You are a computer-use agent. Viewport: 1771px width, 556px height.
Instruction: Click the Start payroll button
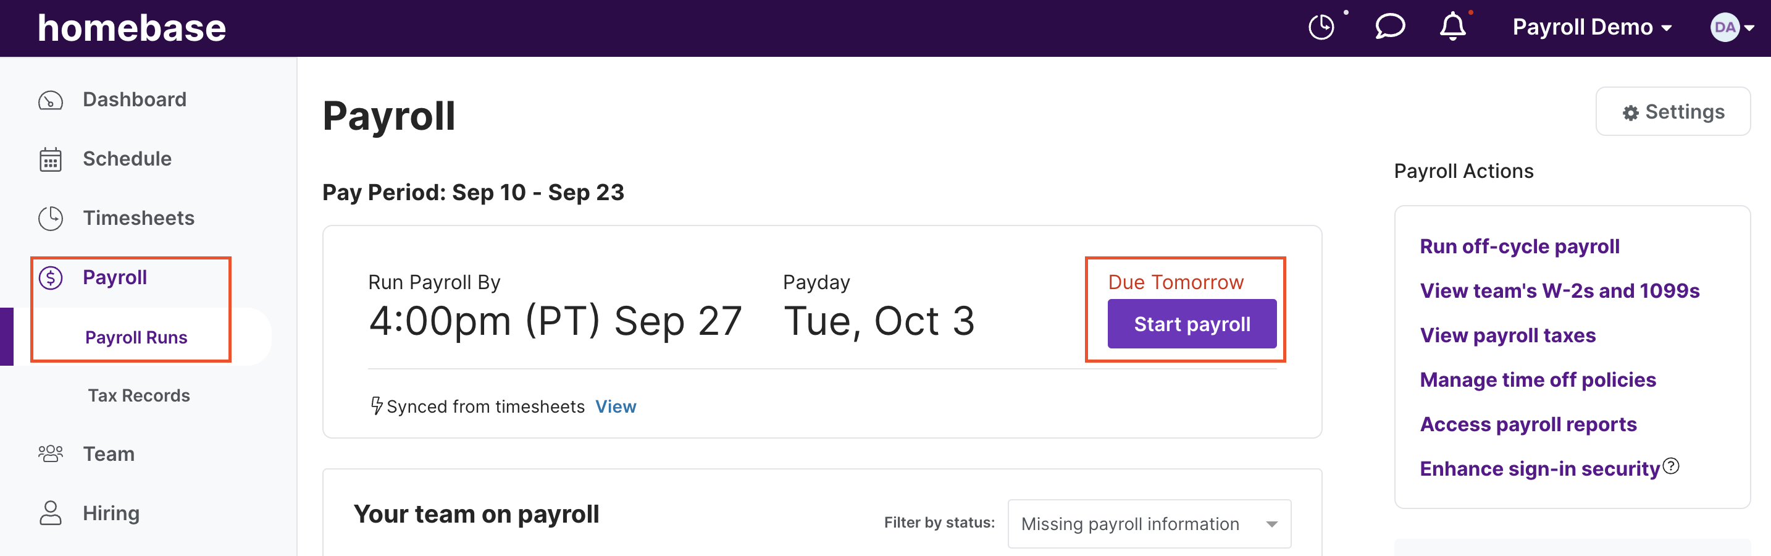[x=1191, y=324]
